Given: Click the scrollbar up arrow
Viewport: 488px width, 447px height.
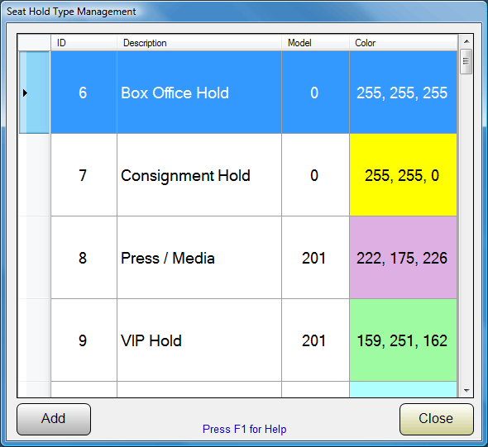Looking at the screenshot, I should [466, 41].
